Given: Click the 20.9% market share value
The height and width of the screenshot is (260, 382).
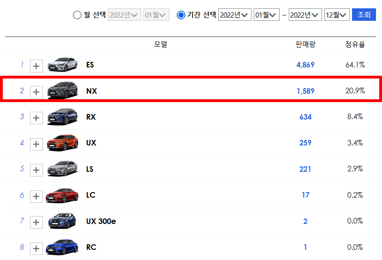Looking at the screenshot, I should (355, 91).
